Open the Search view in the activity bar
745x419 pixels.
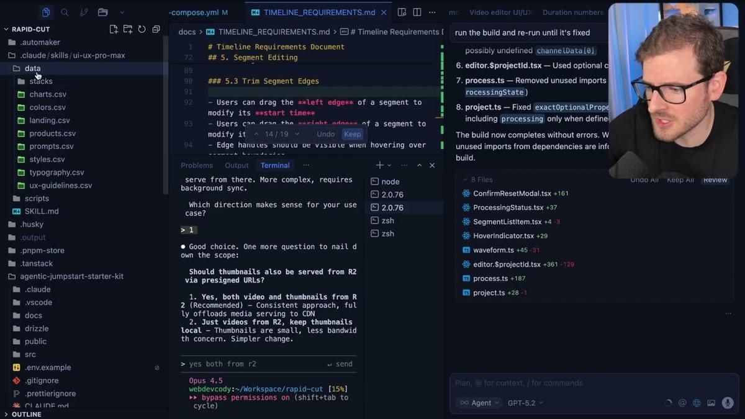coord(65,12)
